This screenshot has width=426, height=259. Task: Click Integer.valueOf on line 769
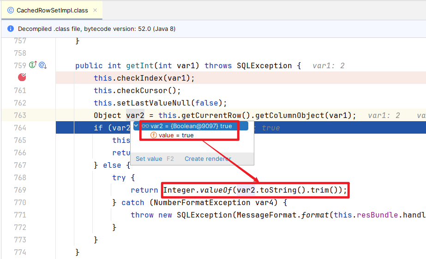[x=198, y=190]
